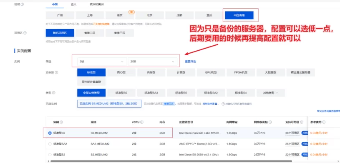
Task: Select the 内存型 instance family
Action: click(151, 73)
